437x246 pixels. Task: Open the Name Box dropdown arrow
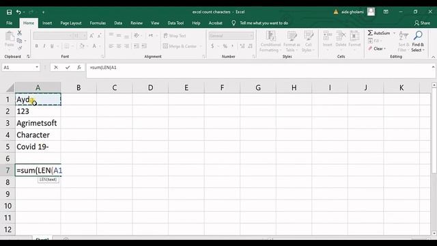(37, 68)
